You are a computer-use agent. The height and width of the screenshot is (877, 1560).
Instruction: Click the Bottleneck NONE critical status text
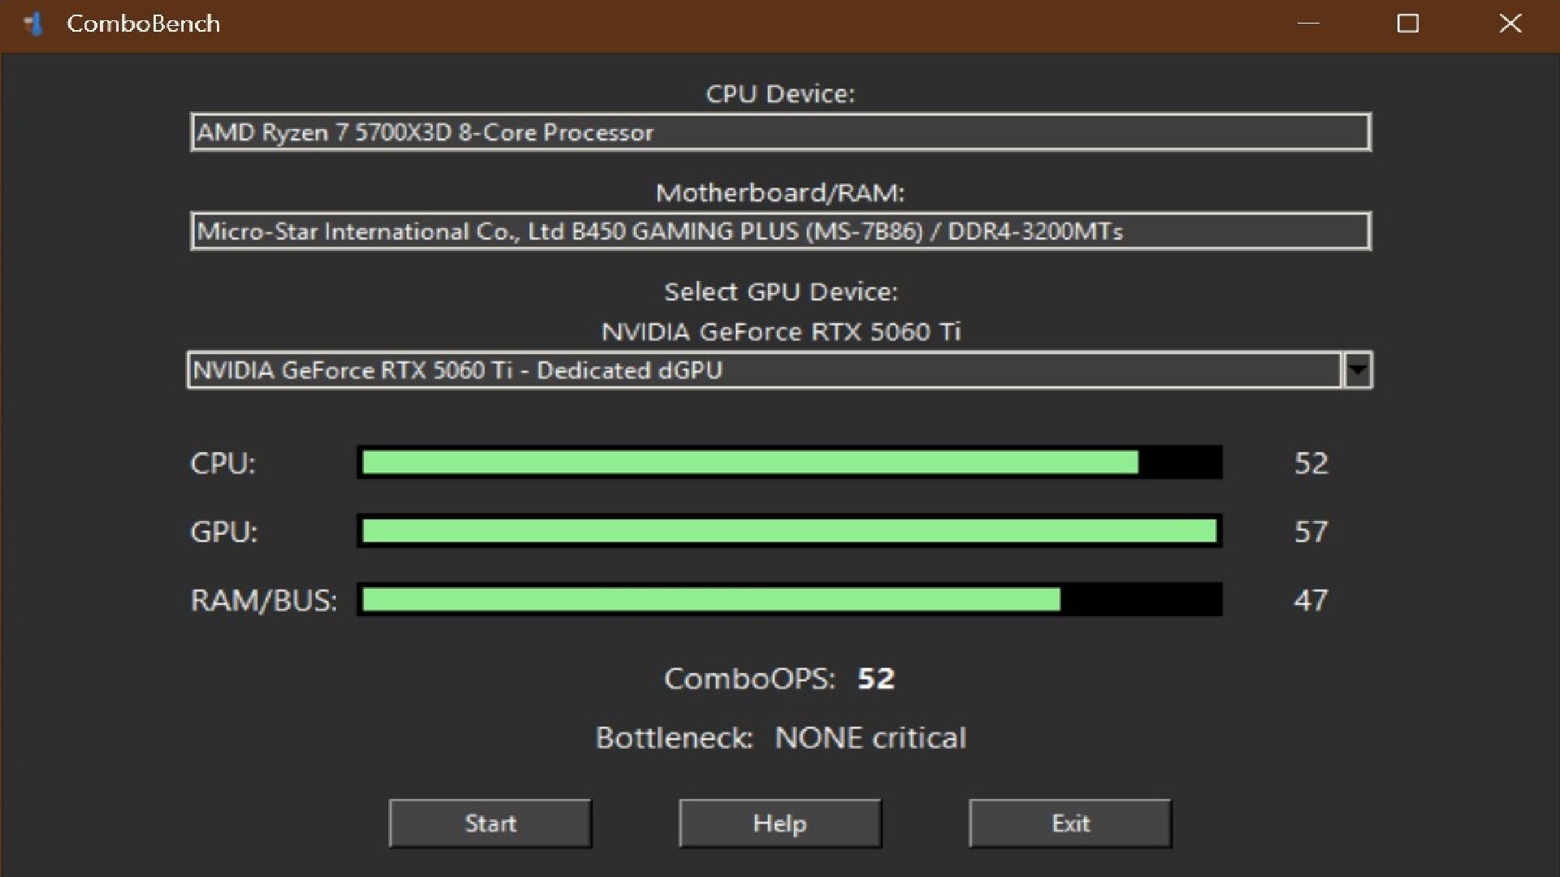click(x=870, y=738)
